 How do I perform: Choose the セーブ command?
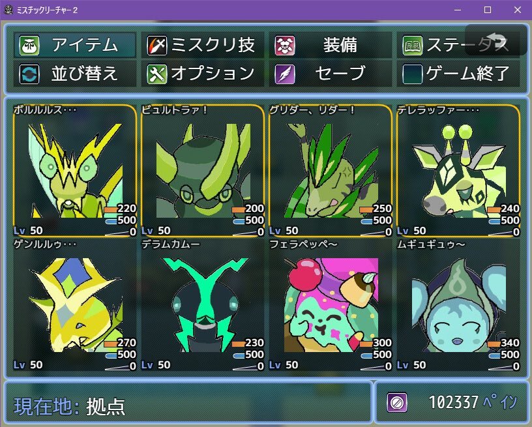click(331, 74)
